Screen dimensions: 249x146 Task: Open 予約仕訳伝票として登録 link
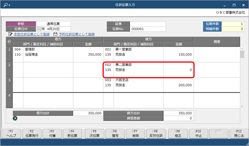[77, 34]
